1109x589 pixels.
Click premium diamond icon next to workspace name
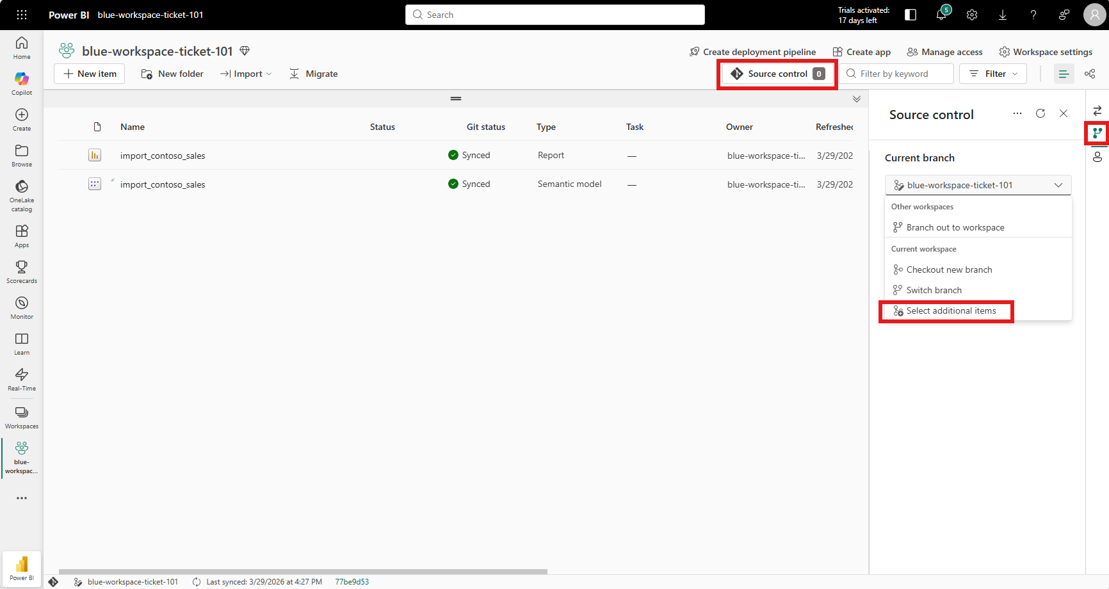pyautogui.click(x=245, y=51)
